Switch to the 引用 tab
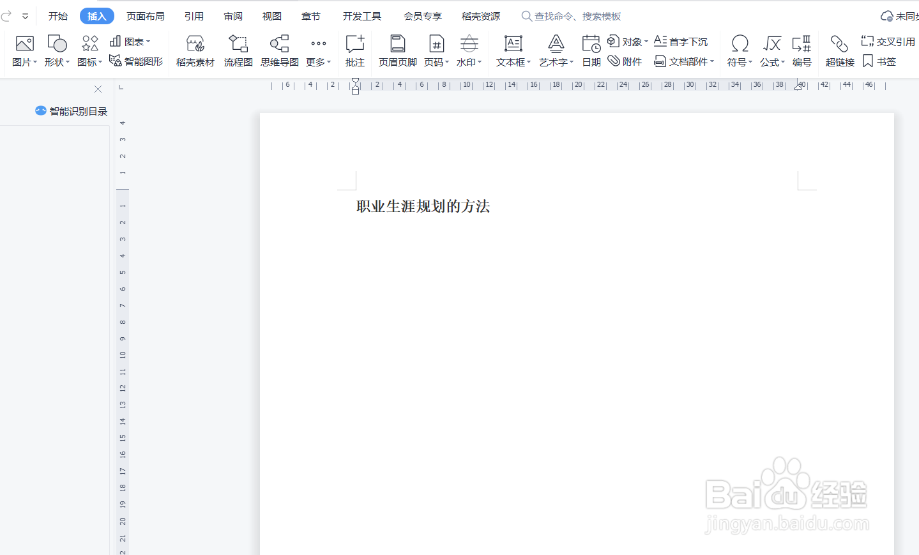 tap(194, 16)
